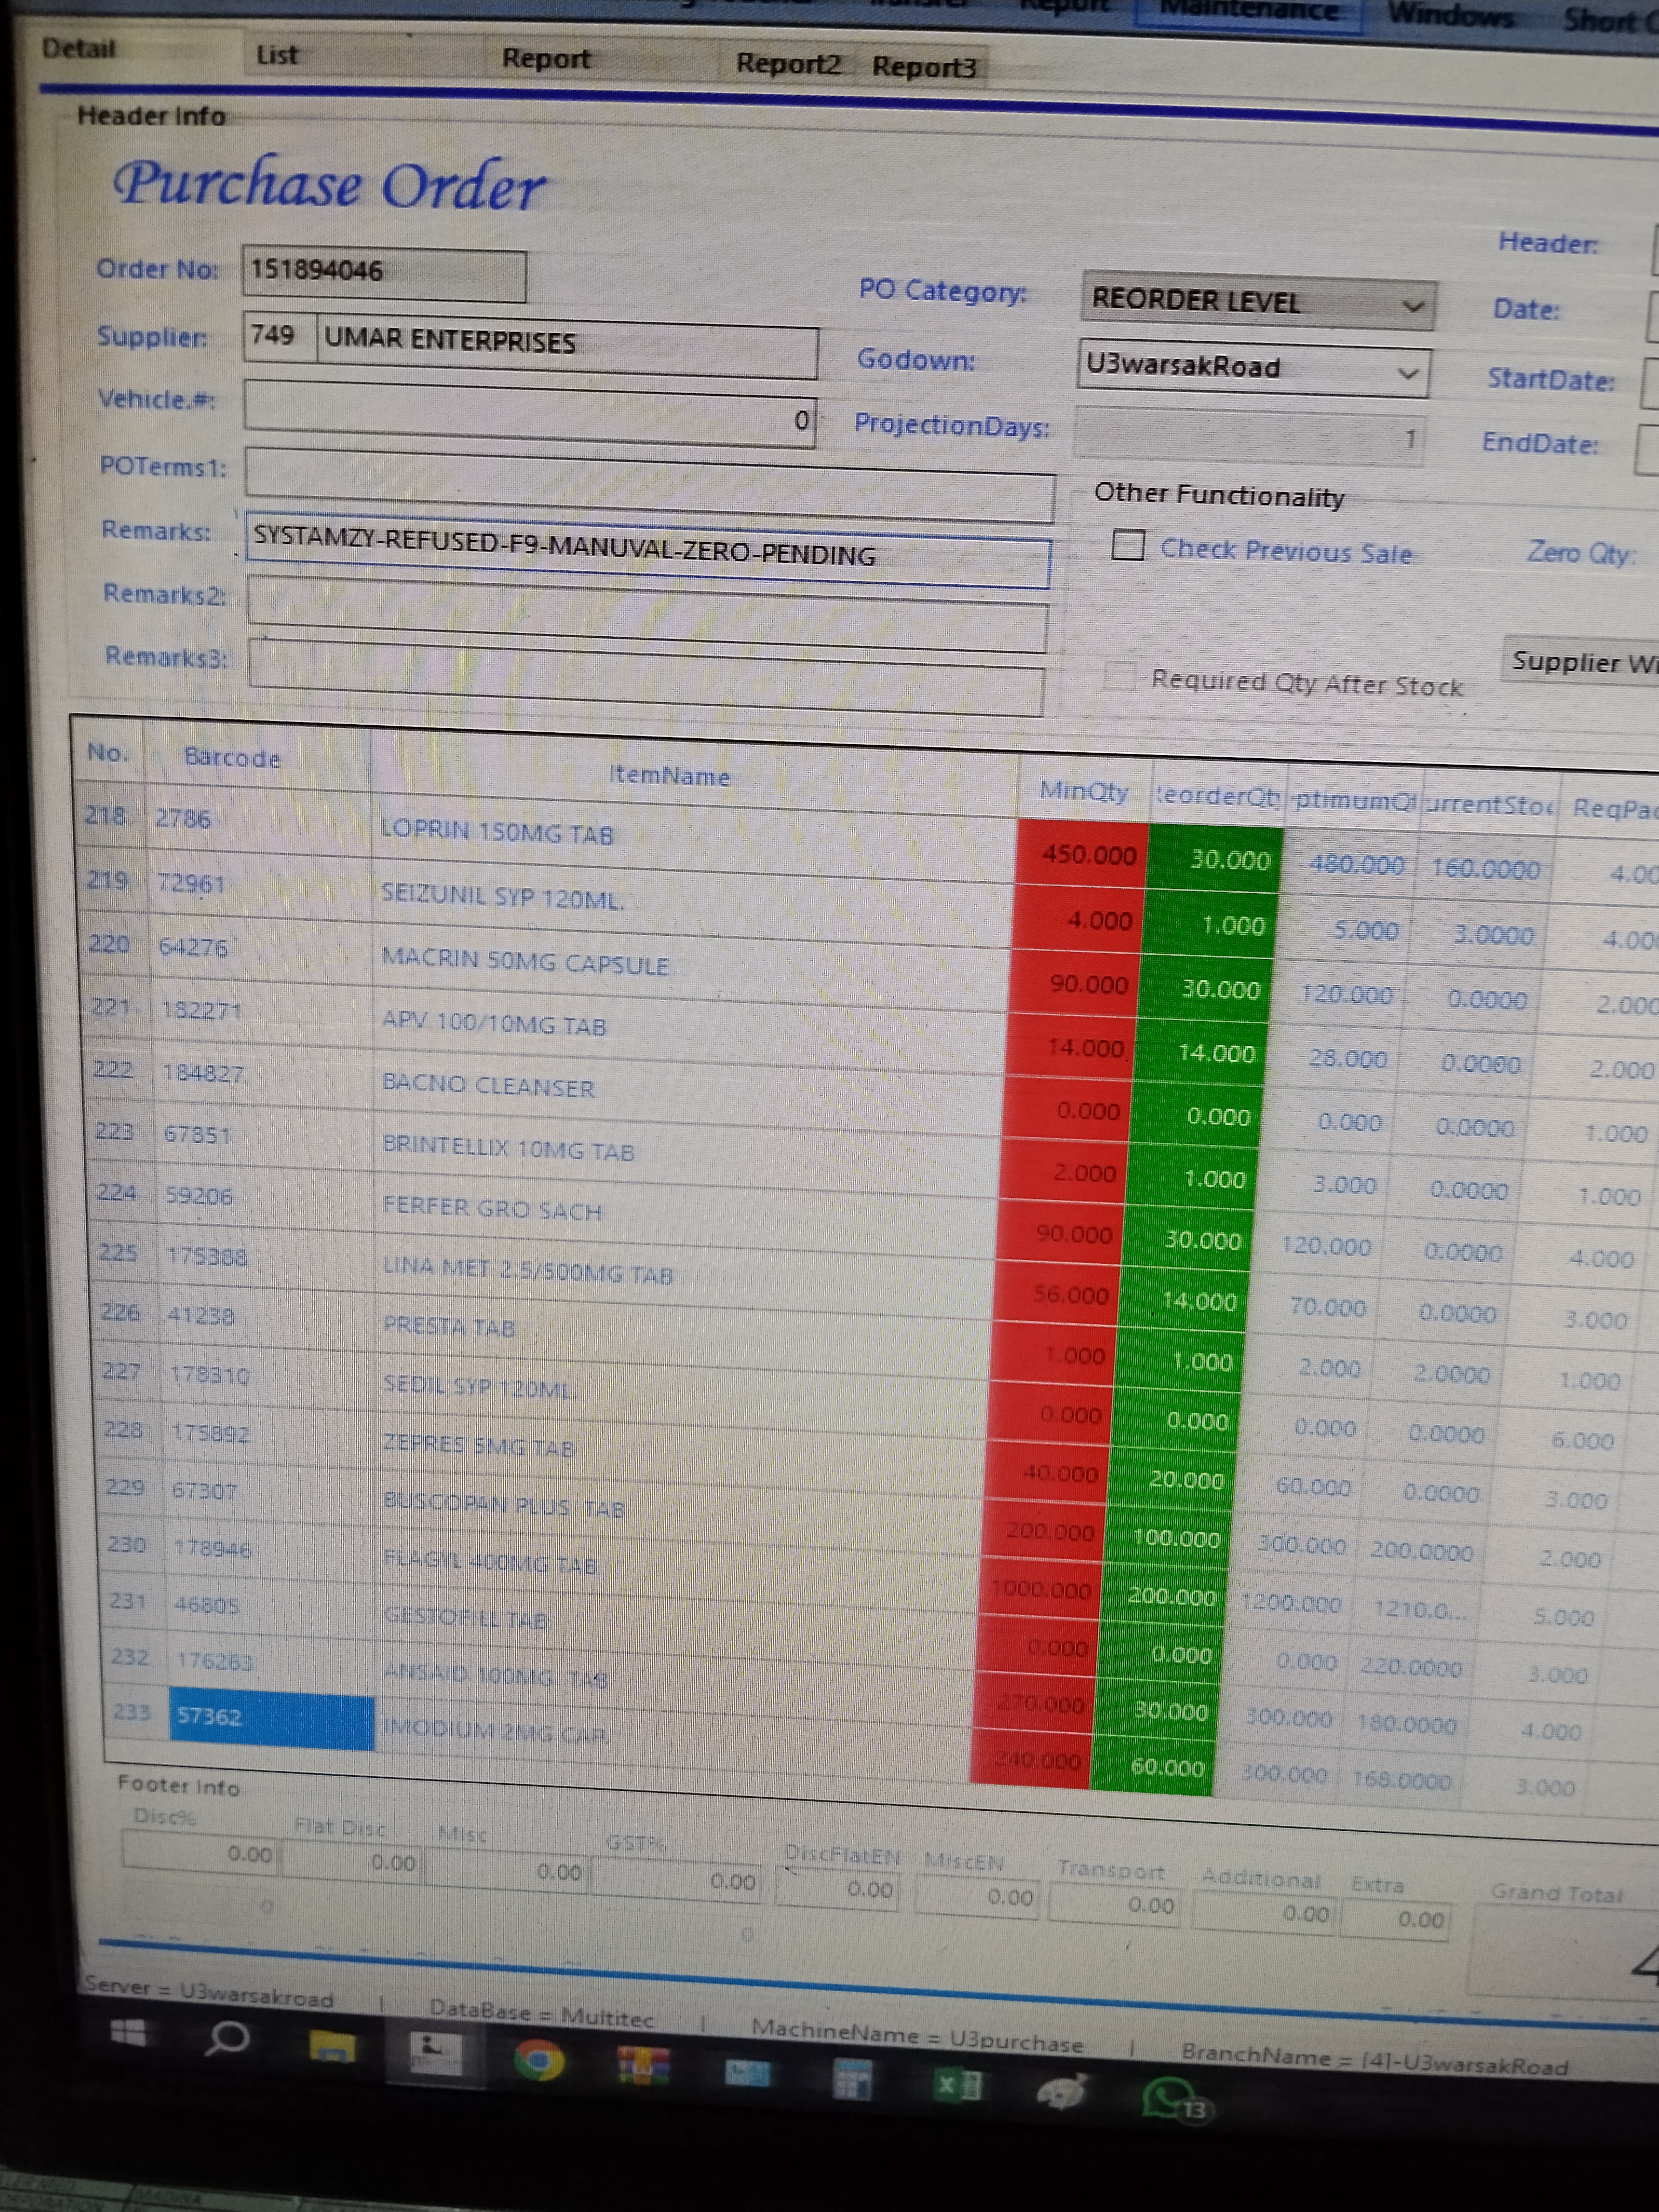Open File Explorer from the taskbar

coord(332,2046)
